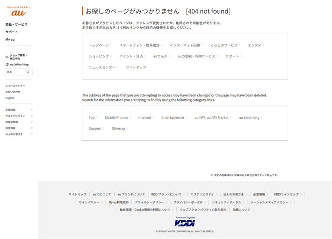Go to auでんき category link

click(x=161, y=56)
